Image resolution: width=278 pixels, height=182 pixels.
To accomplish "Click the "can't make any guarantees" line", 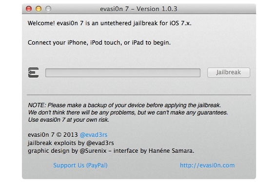I will [x=128, y=113].
